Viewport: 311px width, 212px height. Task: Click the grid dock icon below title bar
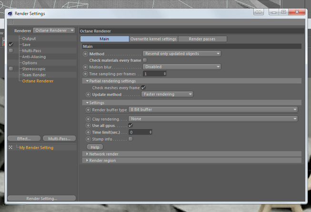[x=11, y=22]
